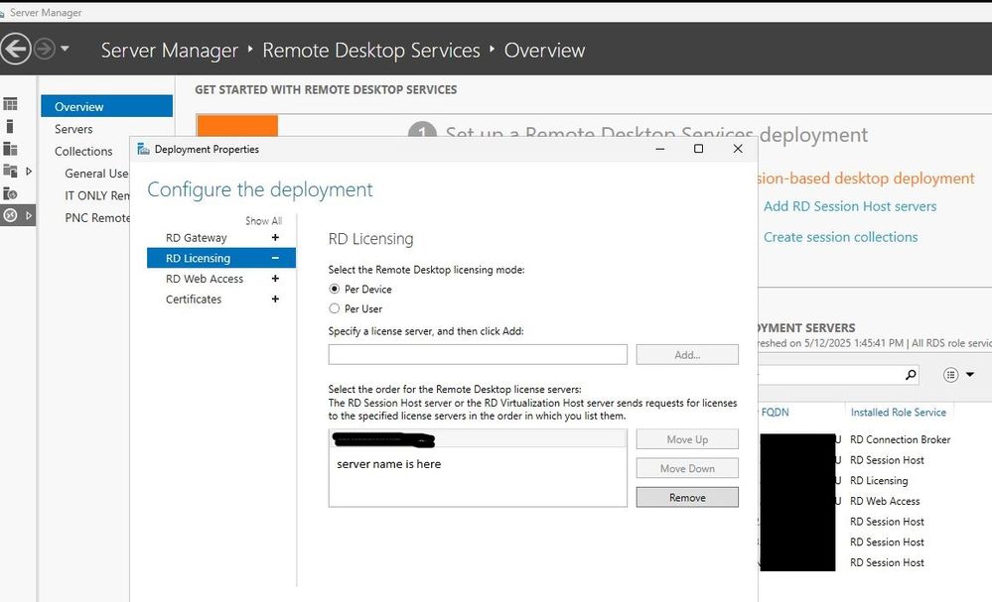992x602 pixels.
Task: Click the Move Up button
Action: pyautogui.click(x=687, y=439)
